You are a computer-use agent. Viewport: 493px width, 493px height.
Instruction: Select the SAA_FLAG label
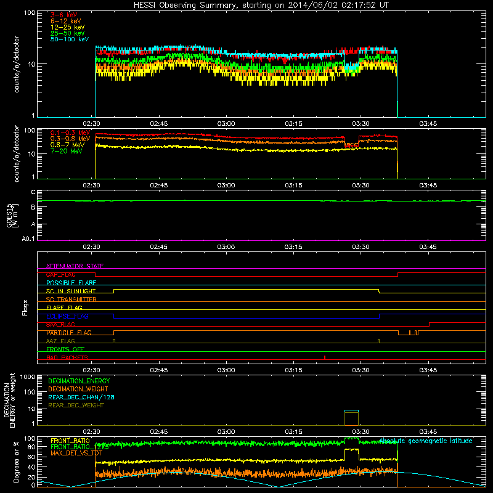click(x=60, y=325)
